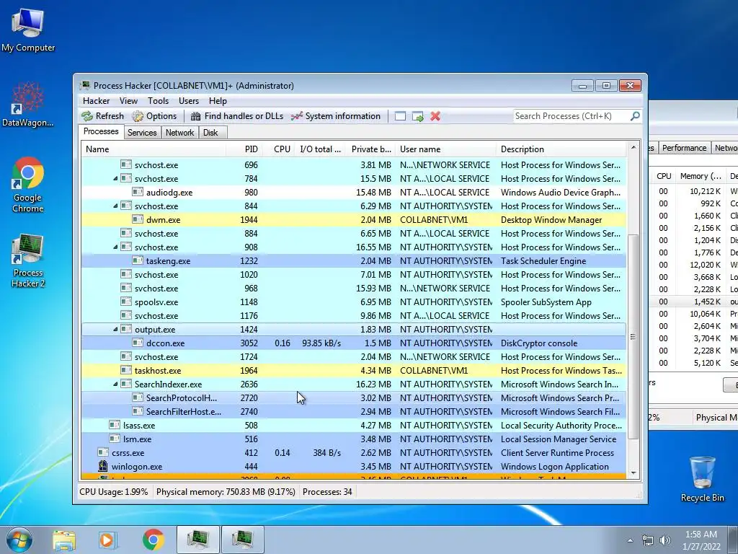Select the SearchFilterHost row

point(354,411)
